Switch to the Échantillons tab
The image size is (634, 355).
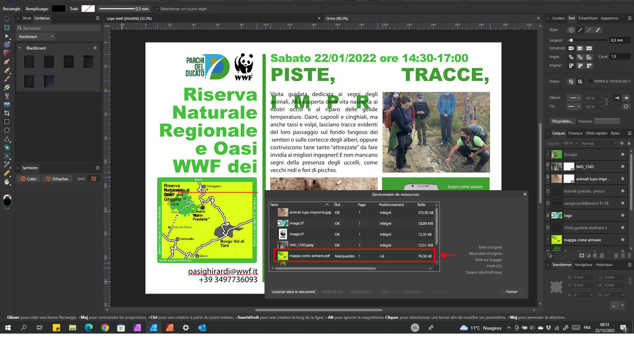[x=588, y=18]
